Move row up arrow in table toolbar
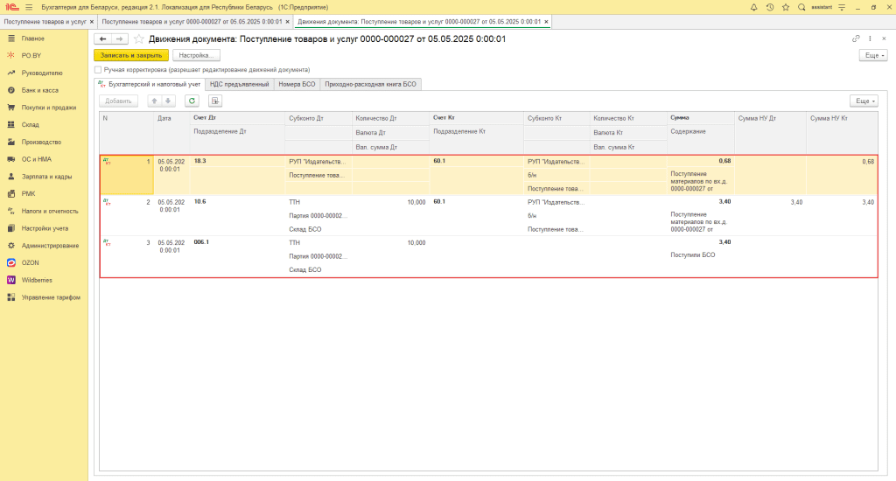The height and width of the screenshot is (481, 896). [154, 101]
